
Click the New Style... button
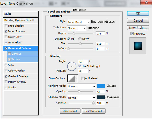point(138,28)
